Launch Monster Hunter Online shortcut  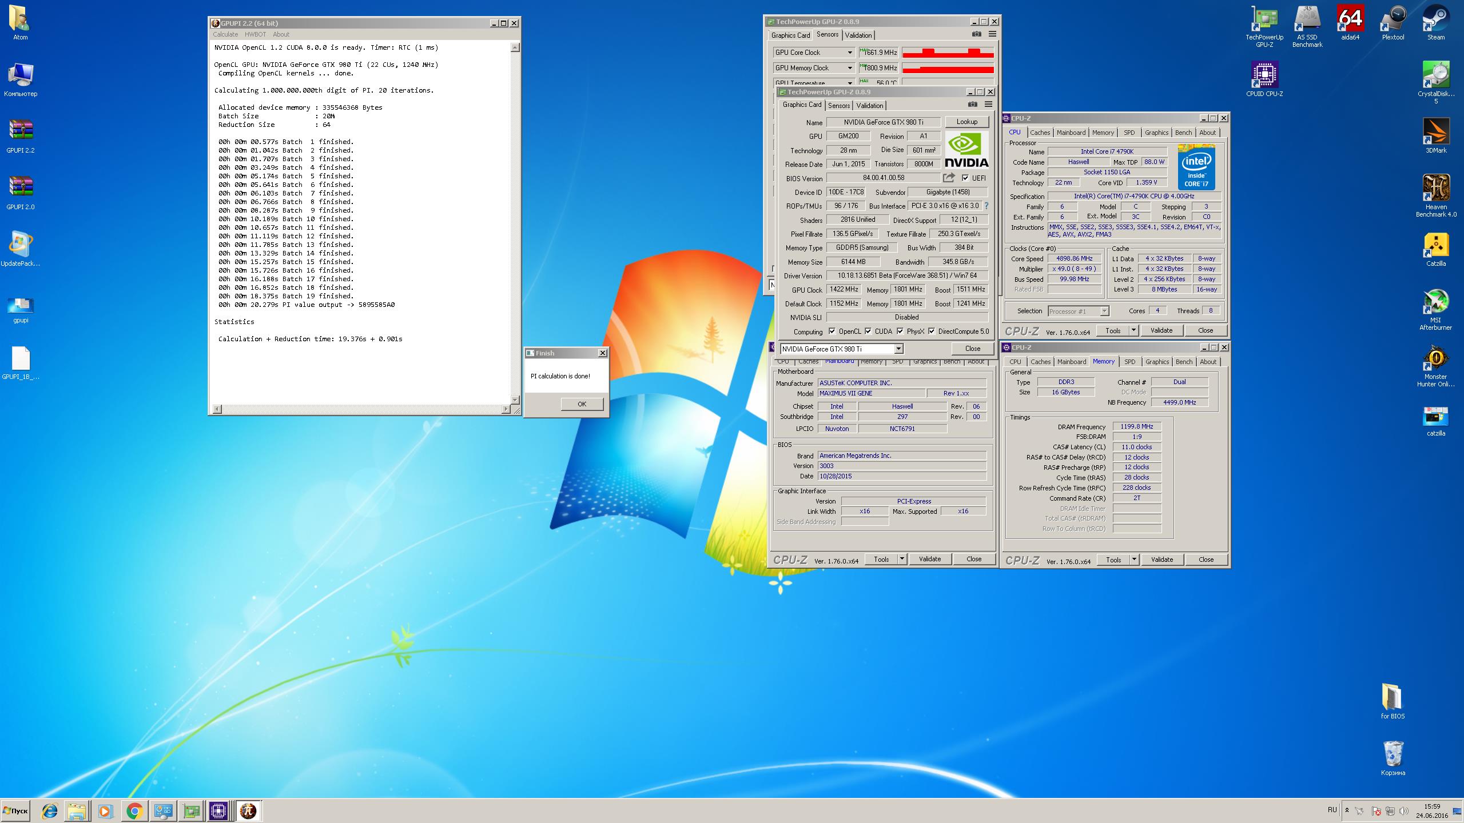pos(1436,366)
